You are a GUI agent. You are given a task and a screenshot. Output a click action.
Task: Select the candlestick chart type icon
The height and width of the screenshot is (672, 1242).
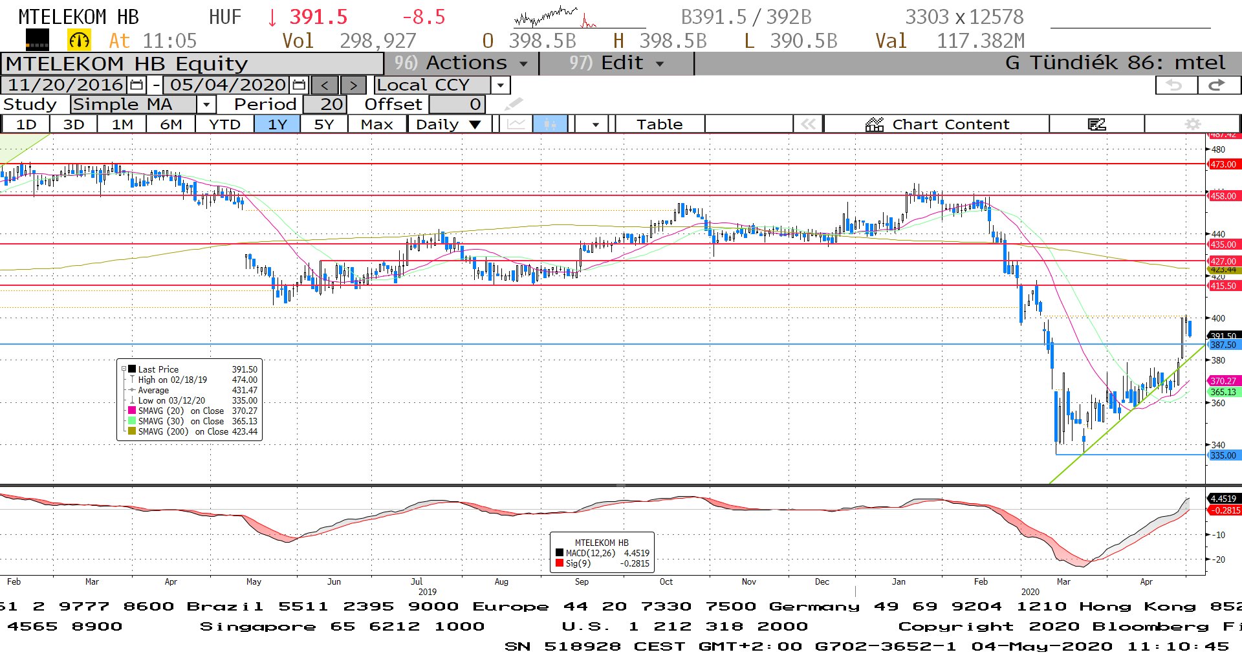click(550, 124)
